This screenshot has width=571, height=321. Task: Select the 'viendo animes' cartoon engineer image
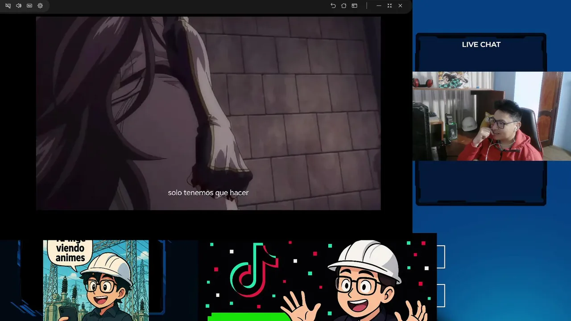pyautogui.click(x=96, y=280)
